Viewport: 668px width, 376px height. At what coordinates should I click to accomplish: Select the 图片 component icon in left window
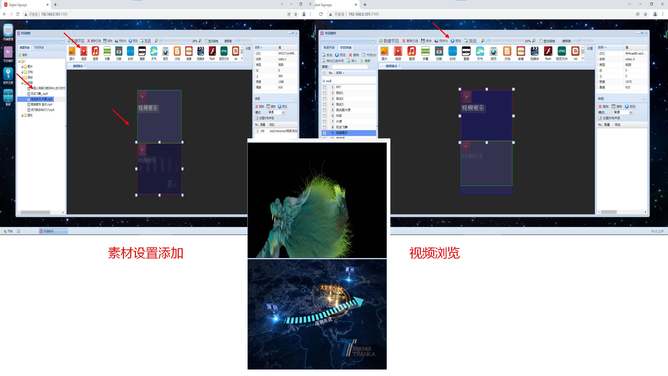(72, 51)
